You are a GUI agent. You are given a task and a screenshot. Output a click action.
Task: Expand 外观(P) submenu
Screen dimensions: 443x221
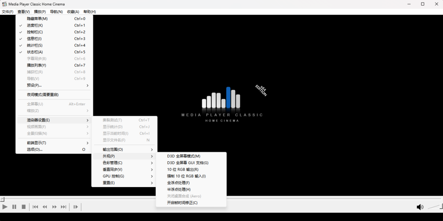click(x=124, y=156)
